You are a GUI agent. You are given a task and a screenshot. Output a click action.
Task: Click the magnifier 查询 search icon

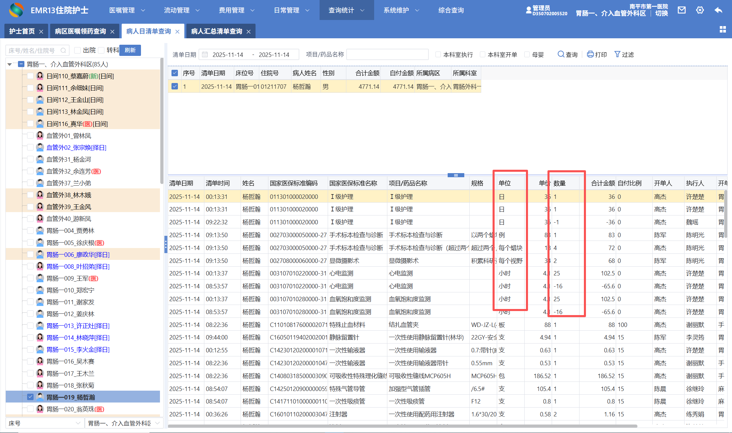pyautogui.click(x=561, y=54)
